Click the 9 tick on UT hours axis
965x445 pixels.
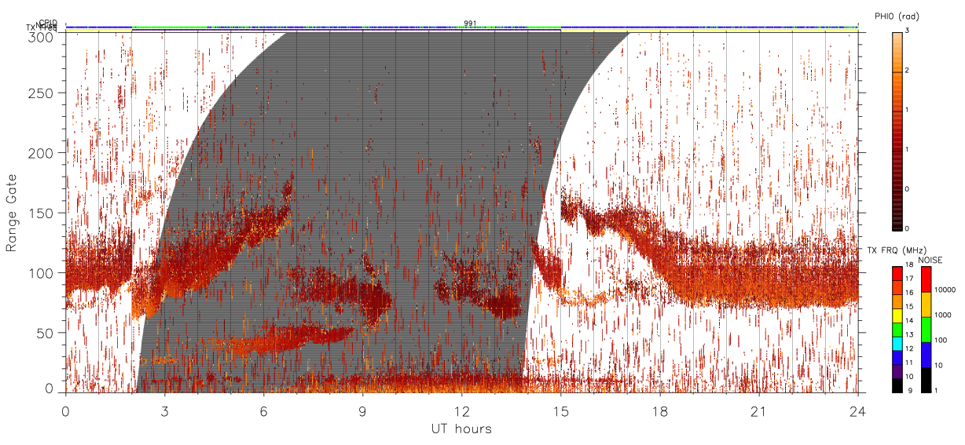pyautogui.click(x=362, y=410)
